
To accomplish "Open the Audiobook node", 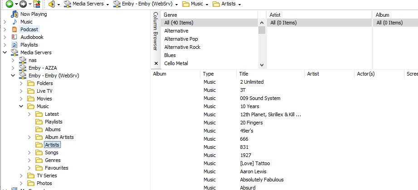I will [x=32, y=37].
